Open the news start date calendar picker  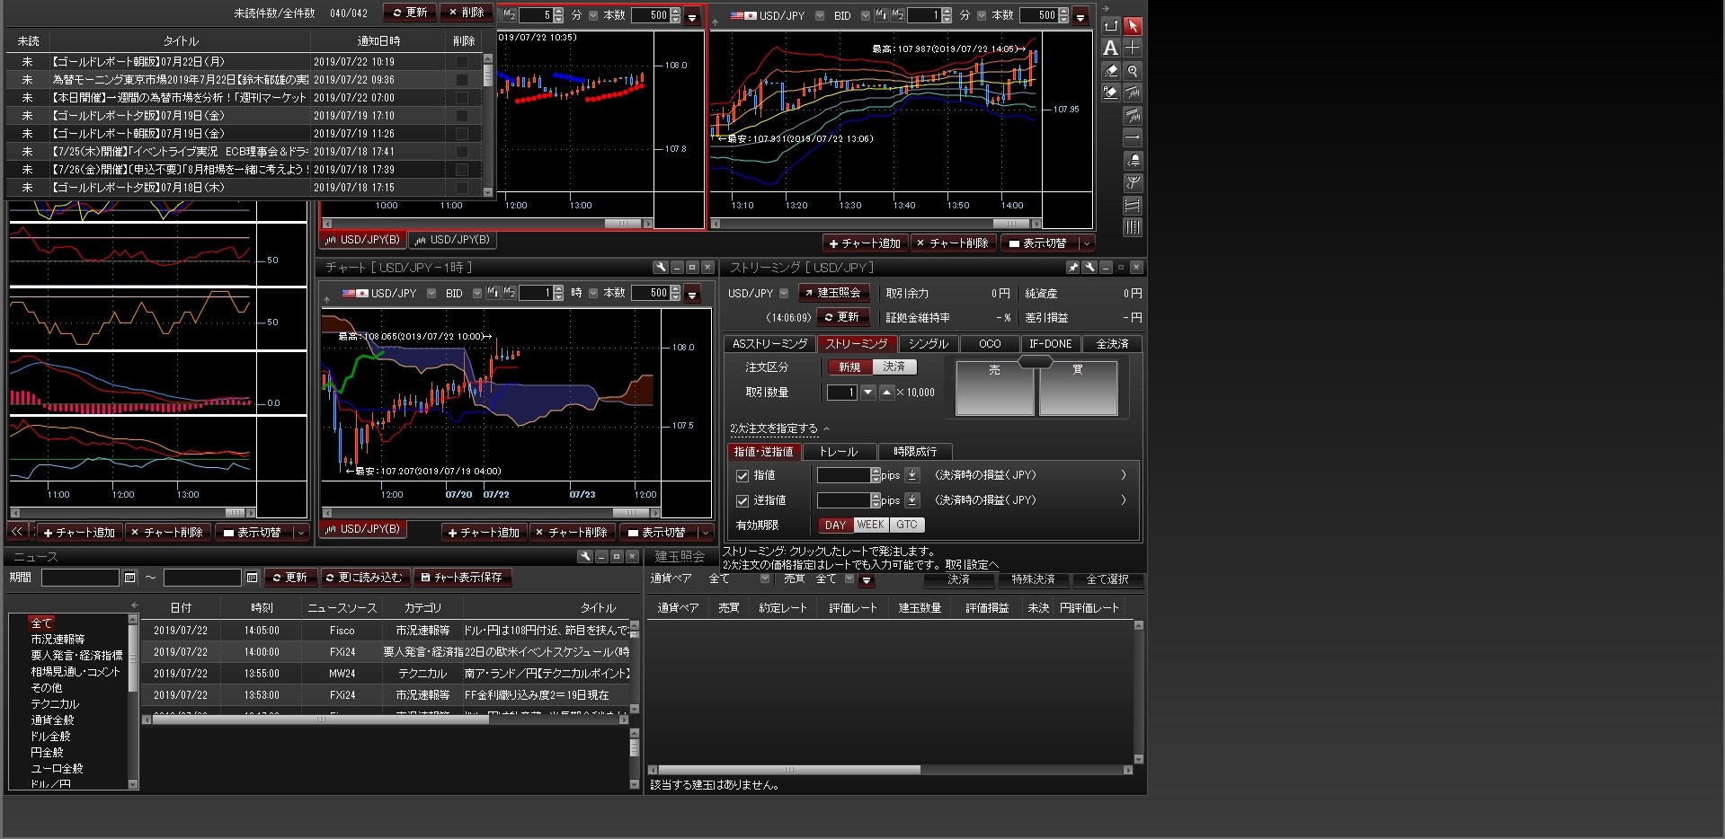[130, 578]
